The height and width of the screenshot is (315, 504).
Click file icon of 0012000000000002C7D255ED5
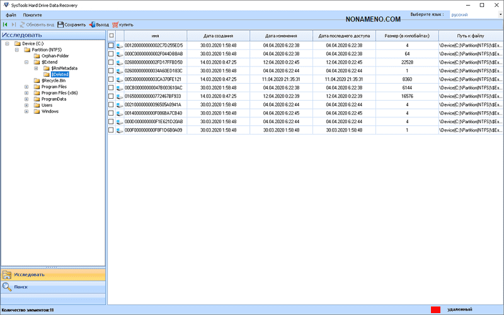(x=120, y=46)
